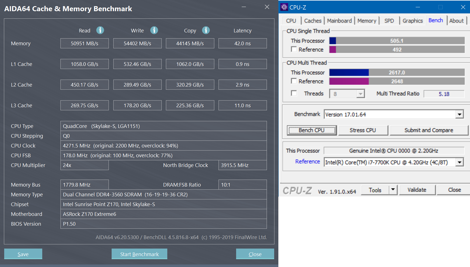470x267 pixels.
Task: Click the info icon next to Read
Action: tap(100, 30)
